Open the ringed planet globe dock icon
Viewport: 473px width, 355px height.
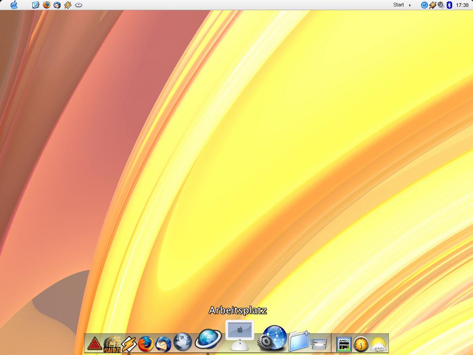pyautogui.click(x=208, y=339)
